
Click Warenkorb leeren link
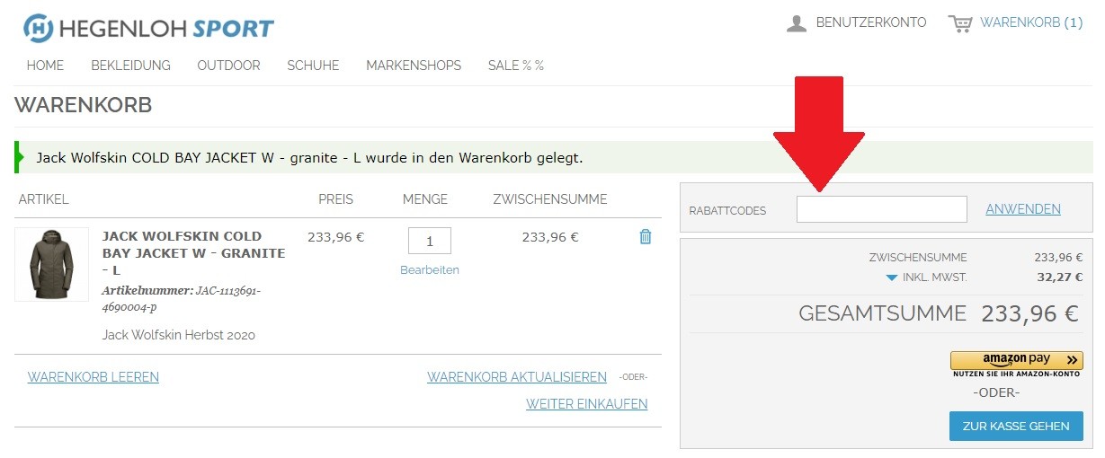[x=94, y=377]
